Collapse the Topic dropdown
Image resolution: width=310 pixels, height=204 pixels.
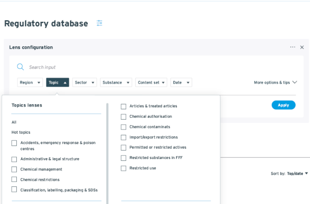click(x=57, y=82)
